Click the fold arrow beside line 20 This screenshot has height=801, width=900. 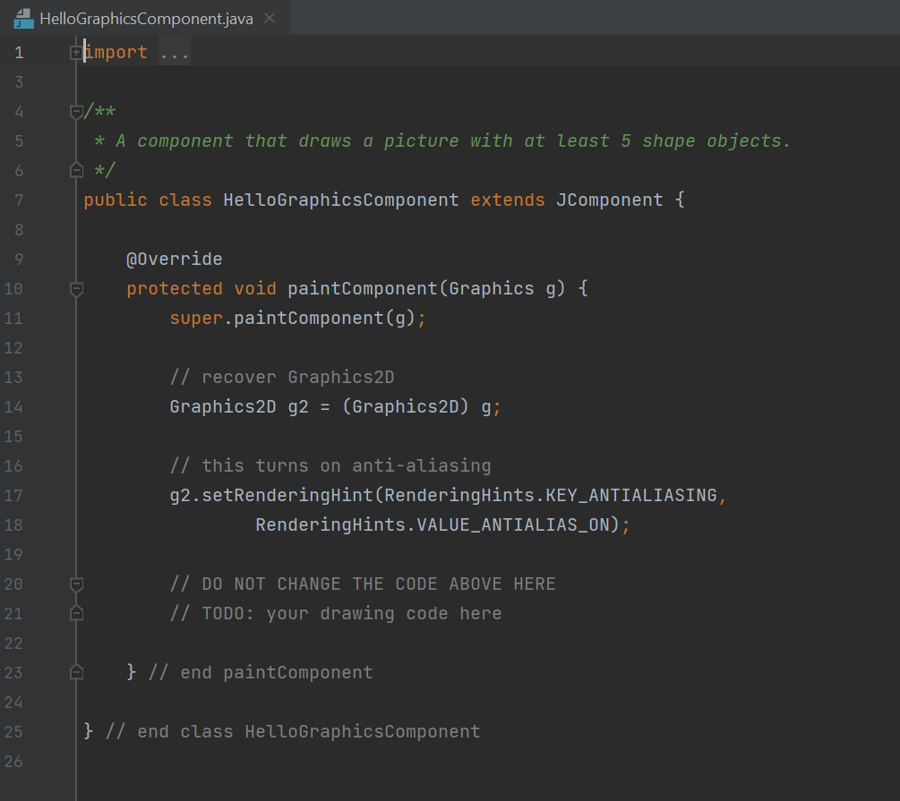[75, 584]
